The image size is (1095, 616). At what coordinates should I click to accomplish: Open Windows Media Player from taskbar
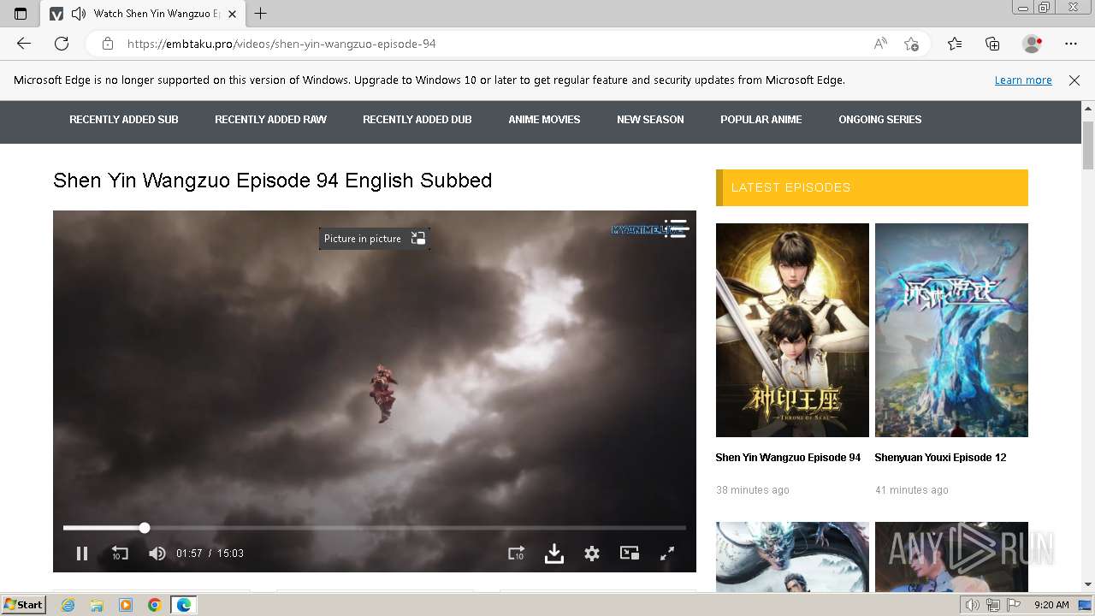point(126,605)
